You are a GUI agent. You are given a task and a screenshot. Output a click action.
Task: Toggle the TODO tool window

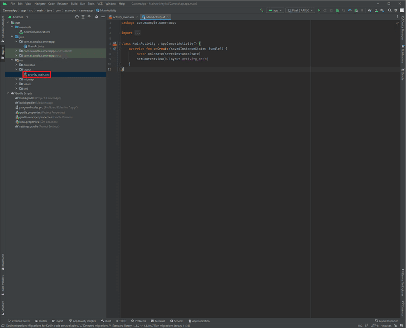[x=122, y=321]
